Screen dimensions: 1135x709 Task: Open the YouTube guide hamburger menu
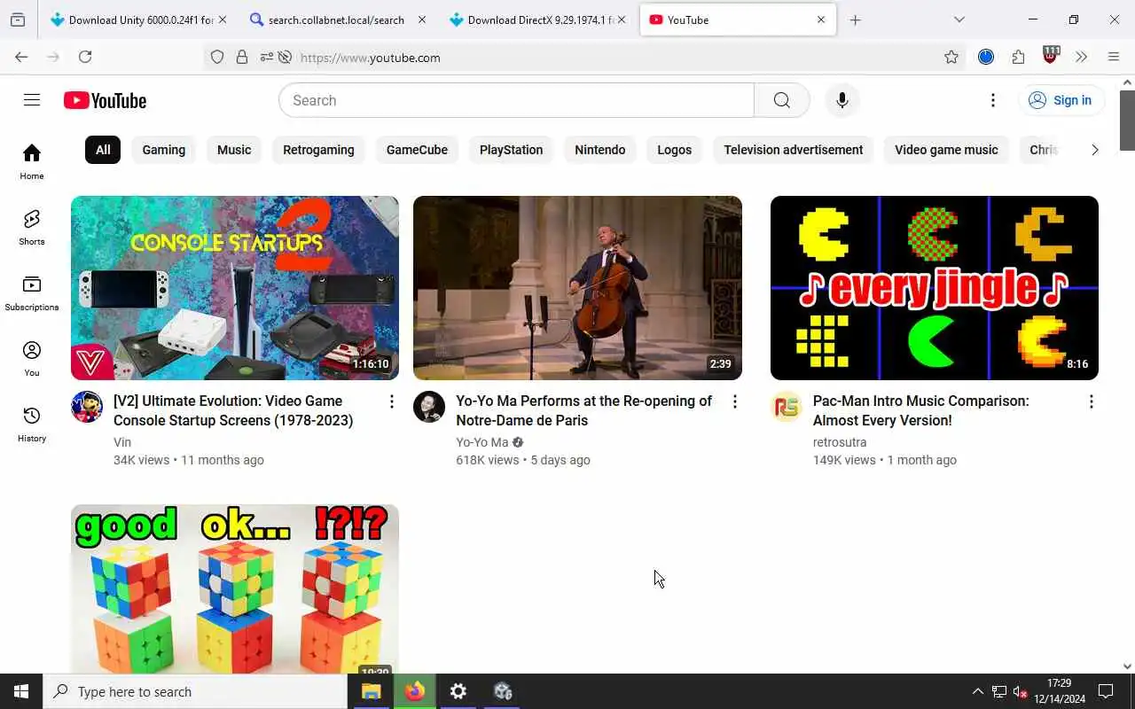(32, 100)
